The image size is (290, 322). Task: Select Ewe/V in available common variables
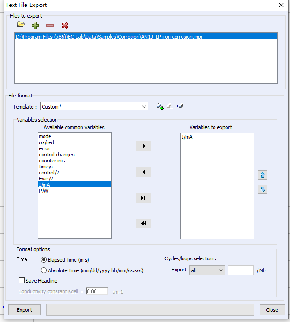[46, 179]
